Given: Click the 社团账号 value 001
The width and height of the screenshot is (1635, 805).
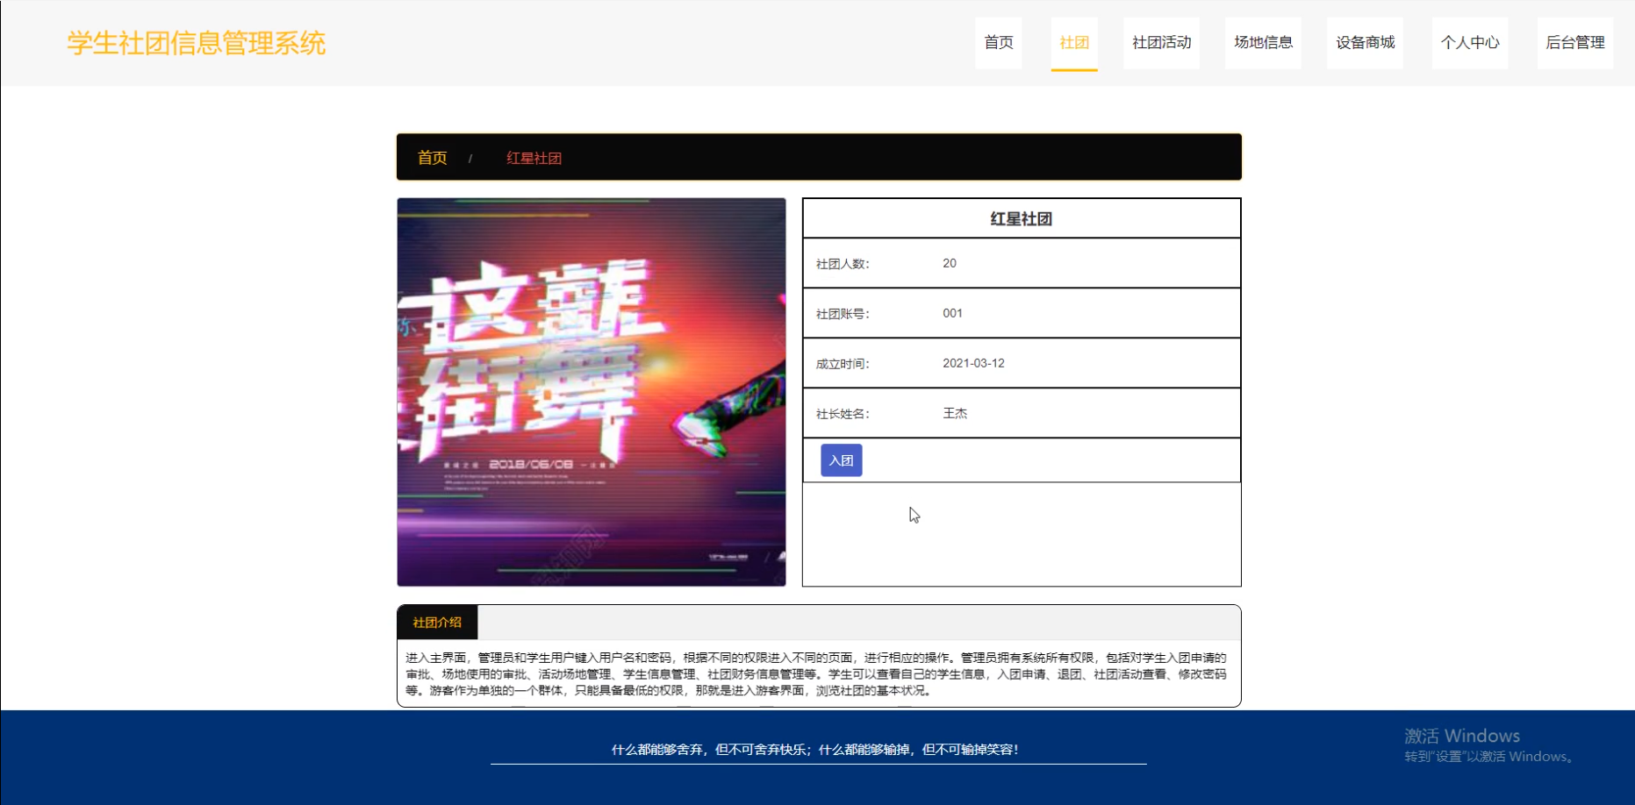Looking at the screenshot, I should pyautogui.click(x=952, y=313).
